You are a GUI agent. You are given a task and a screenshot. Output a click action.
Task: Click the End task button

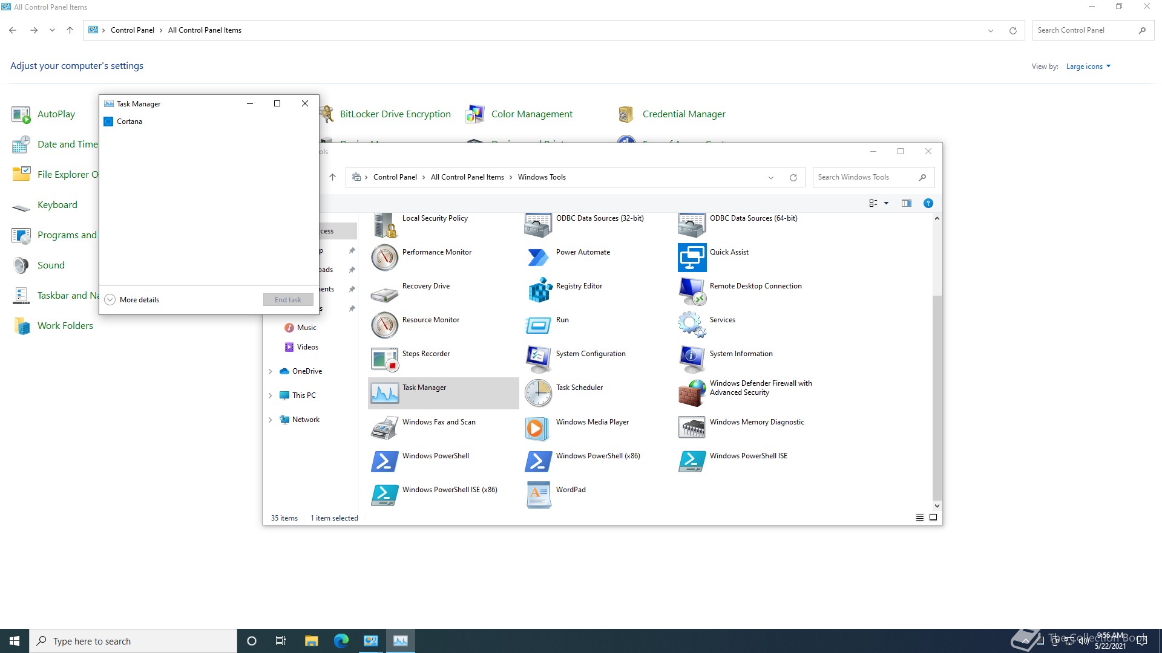(x=288, y=300)
